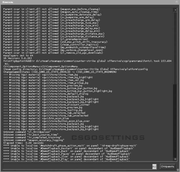
Task: Click Unknown command "tr_best_course_time" line
Action: click(x=31, y=135)
